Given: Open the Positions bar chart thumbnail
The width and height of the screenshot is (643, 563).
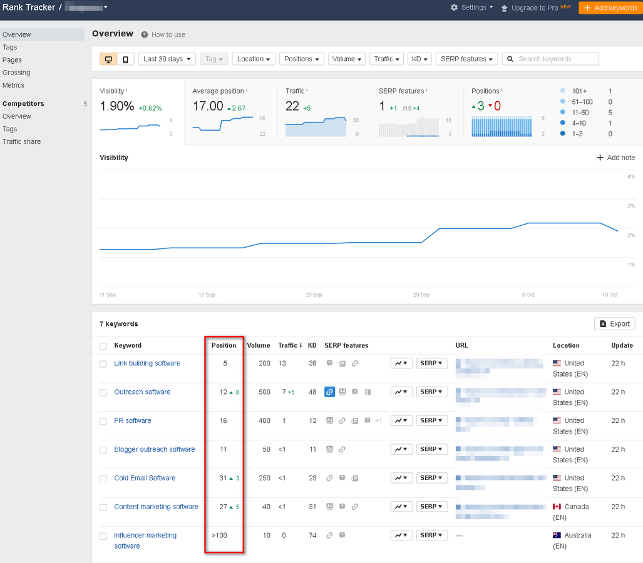Looking at the screenshot, I should (x=502, y=126).
